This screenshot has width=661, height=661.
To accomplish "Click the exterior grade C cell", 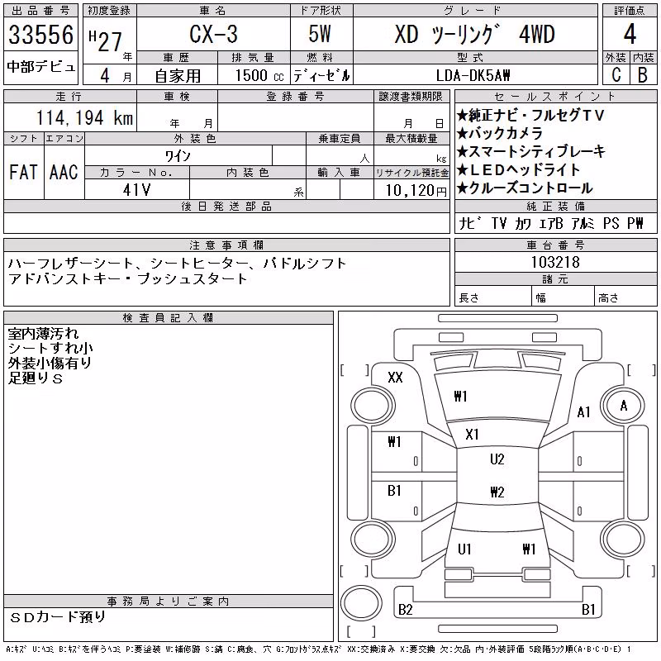I will tap(616, 74).
